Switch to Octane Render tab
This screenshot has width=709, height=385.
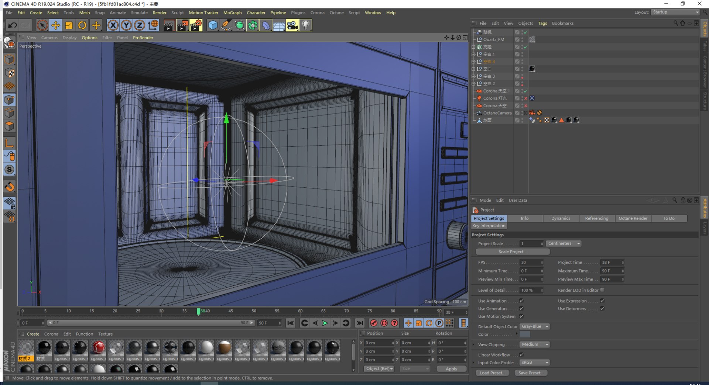click(x=633, y=218)
